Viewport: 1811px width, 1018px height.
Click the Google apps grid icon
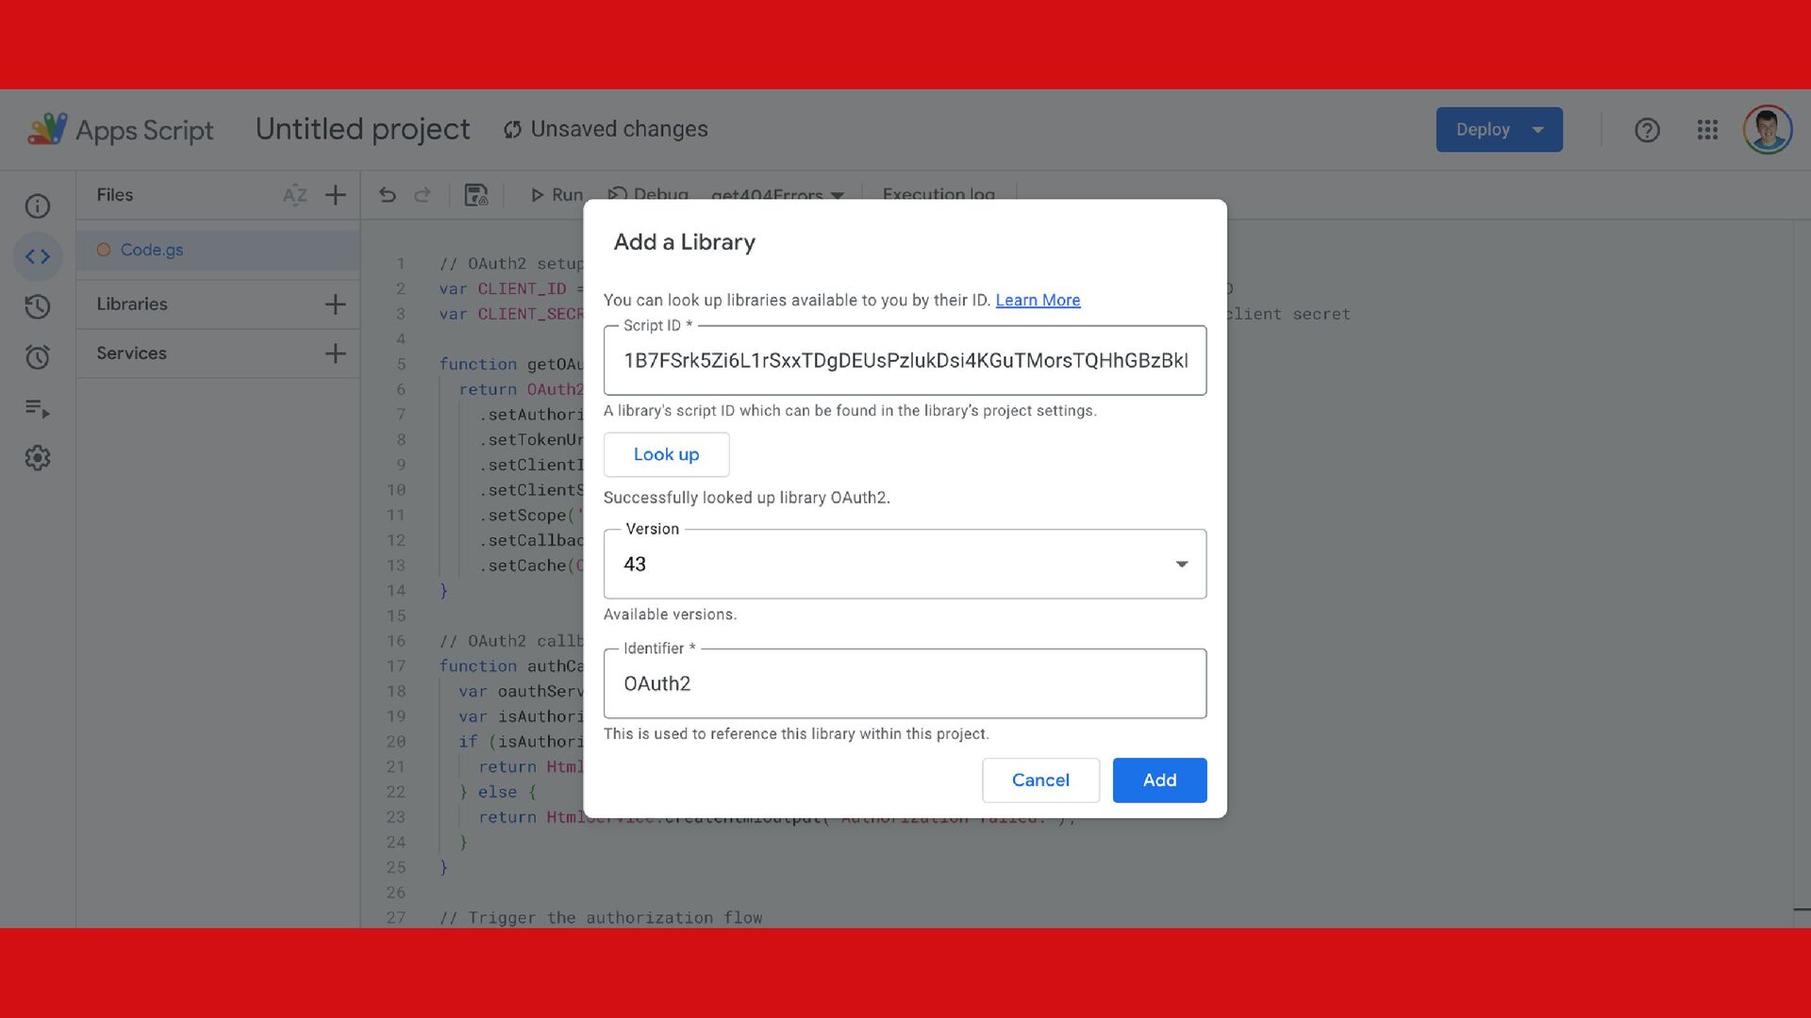coord(1707,130)
